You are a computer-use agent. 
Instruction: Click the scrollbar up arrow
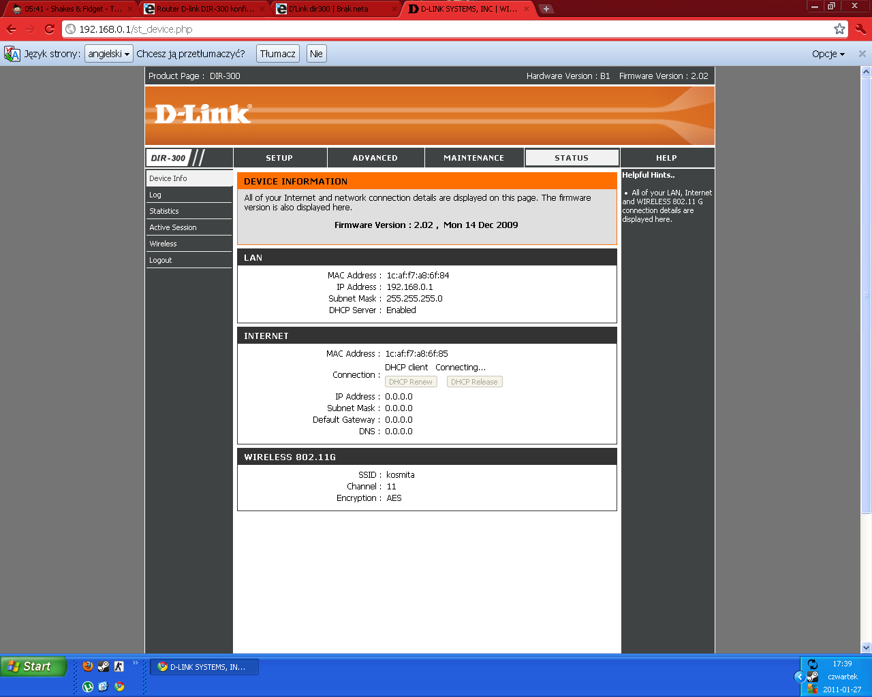click(x=867, y=71)
